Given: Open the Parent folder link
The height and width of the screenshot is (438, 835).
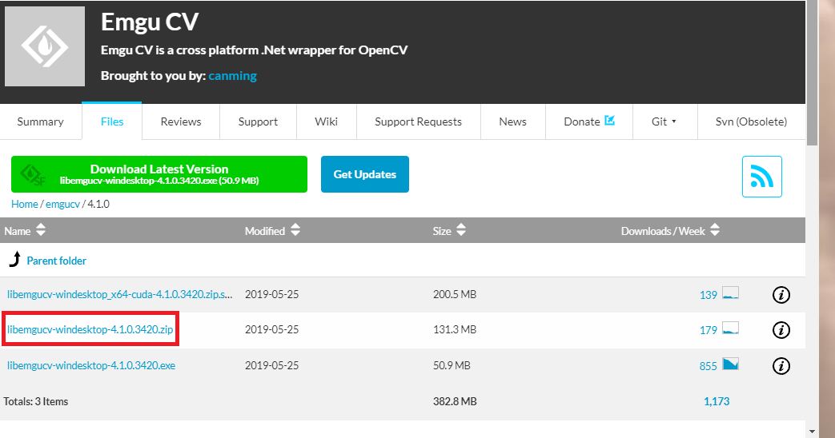Looking at the screenshot, I should point(57,261).
